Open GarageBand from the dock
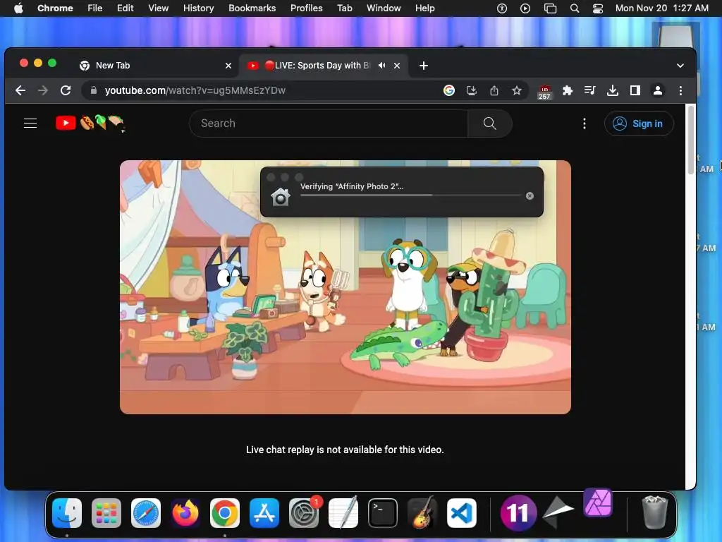This screenshot has width=722, height=542. (x=422, y=512)
